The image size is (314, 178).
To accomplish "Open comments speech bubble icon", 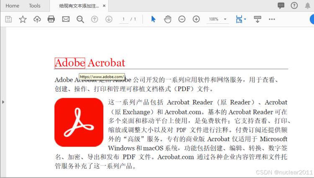I will coord(281,5).
